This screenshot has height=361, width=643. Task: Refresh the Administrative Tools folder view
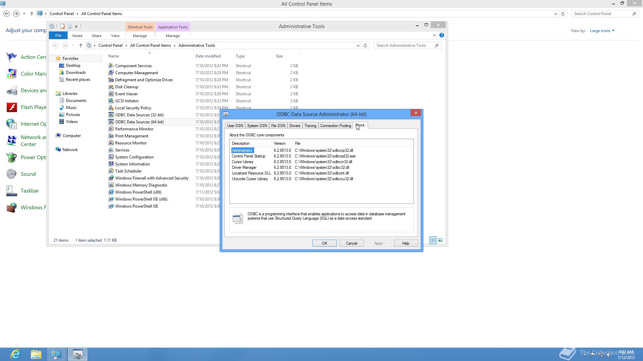(x=365, y=45)
